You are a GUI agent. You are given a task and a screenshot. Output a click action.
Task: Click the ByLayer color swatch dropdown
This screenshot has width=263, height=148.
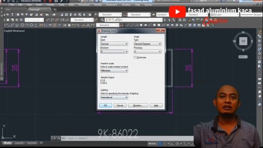coord(225,15)
